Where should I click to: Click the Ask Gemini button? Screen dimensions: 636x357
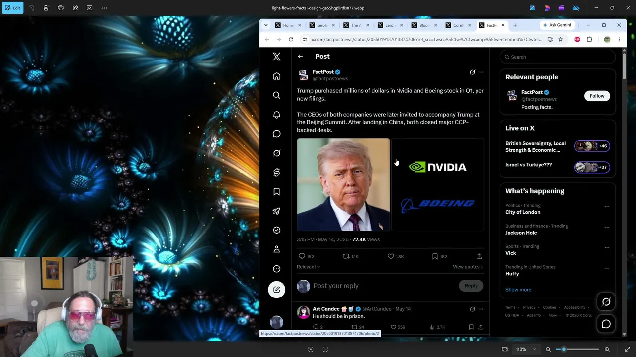(x=557, y=25)
